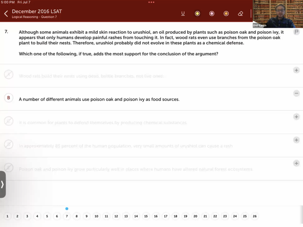Restore eliminated answer choice E with plus
303x227 pixels.
pyautogui.click(x=297, y=163)
